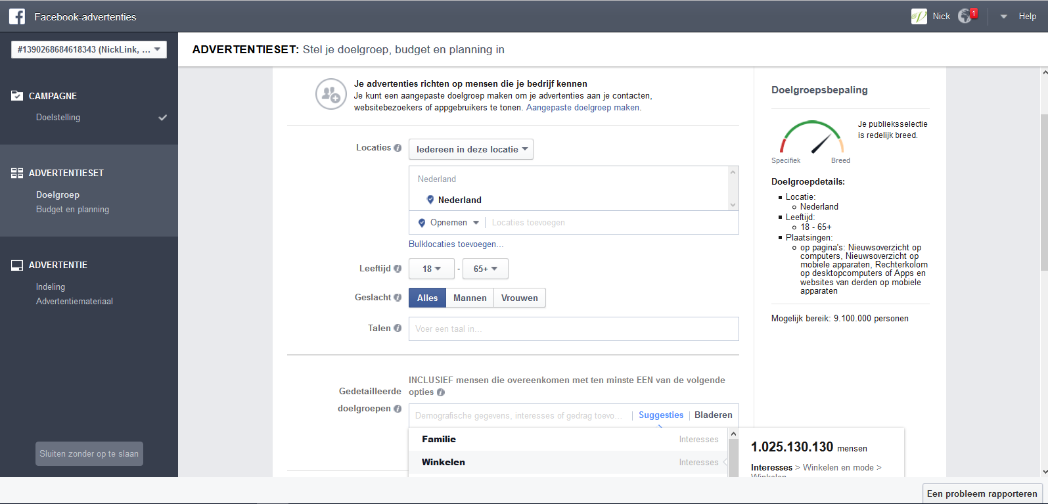Click the custom audience people icon

330,94
